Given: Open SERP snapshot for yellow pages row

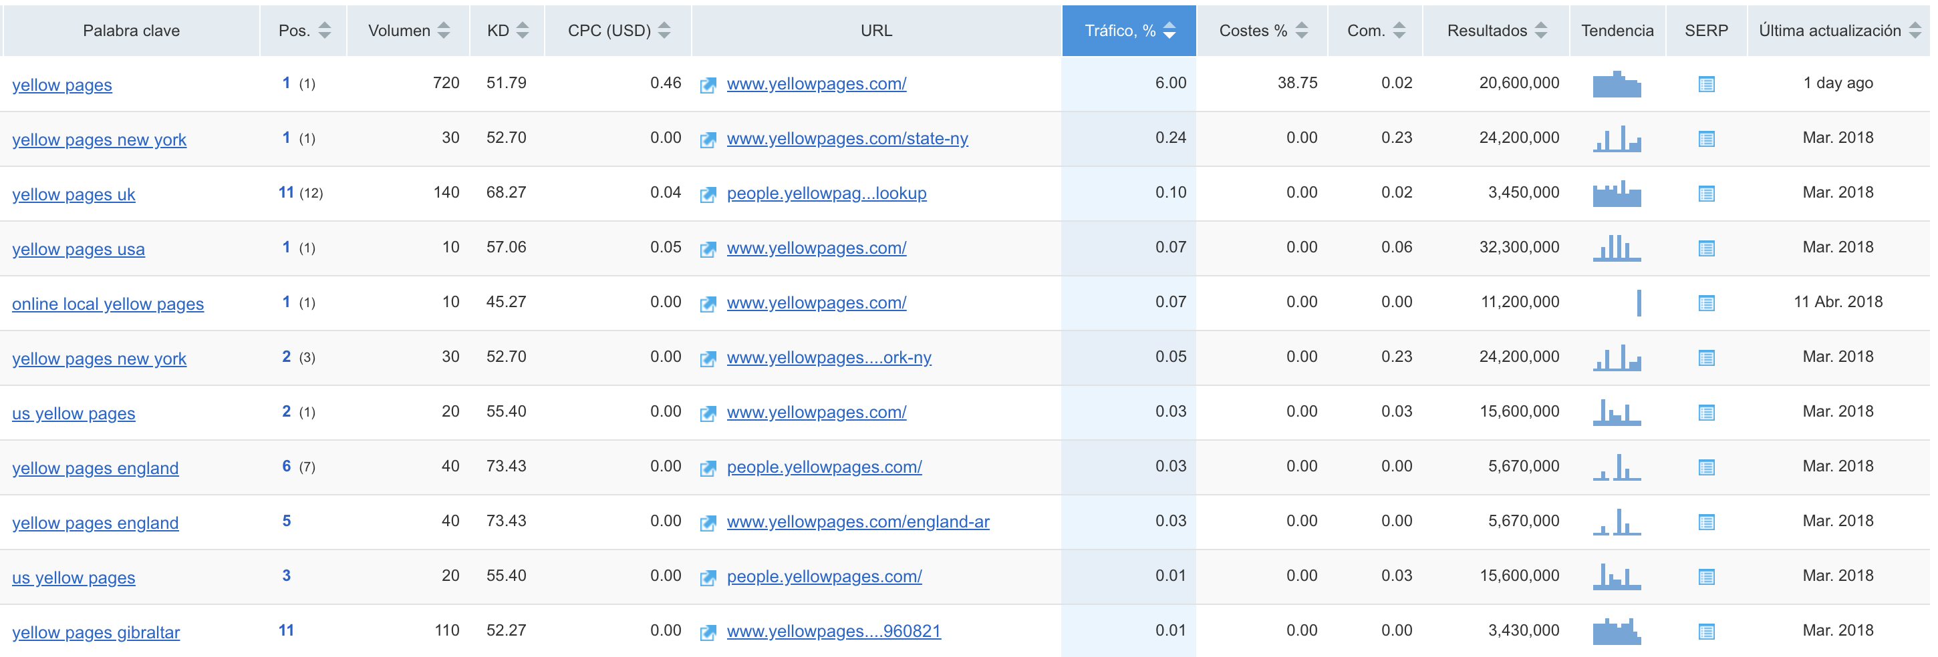Looking at the screenshot, I should pyautogui.click(x=1705, y=84).
